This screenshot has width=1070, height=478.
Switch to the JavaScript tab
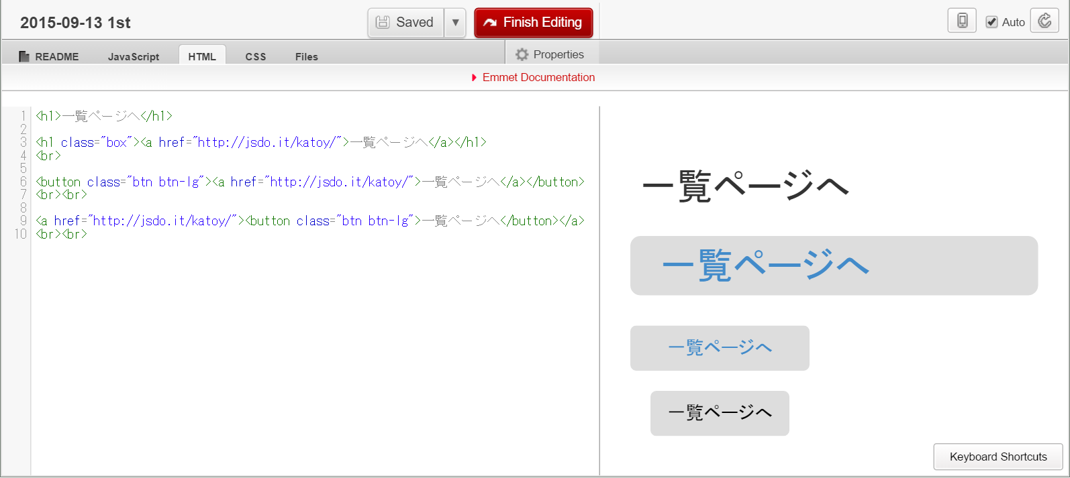pyautogui.click(x=134, y=56)
